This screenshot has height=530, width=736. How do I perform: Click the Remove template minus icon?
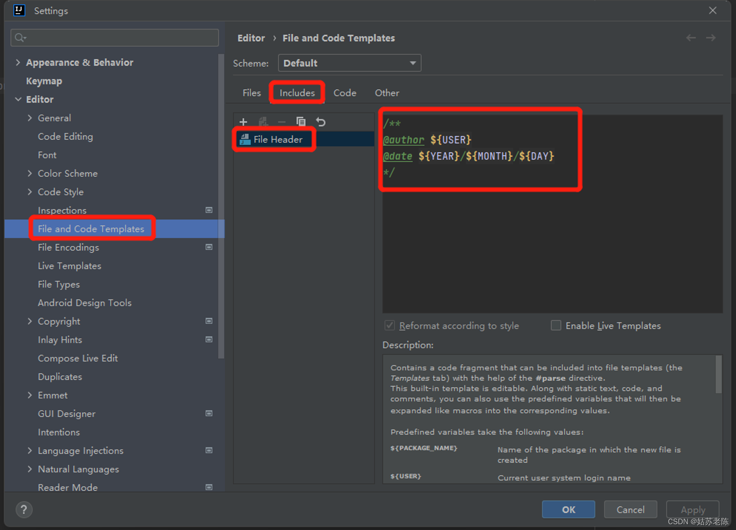tap(282, 122)
